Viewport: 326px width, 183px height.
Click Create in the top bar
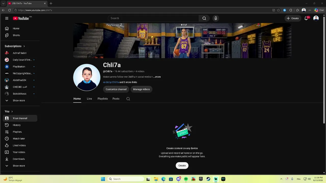293,18
